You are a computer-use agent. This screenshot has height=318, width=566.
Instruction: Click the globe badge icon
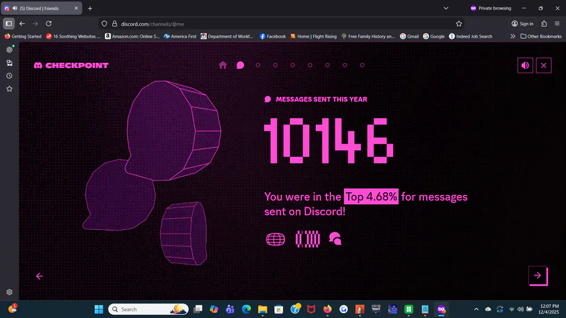(275, 239)
